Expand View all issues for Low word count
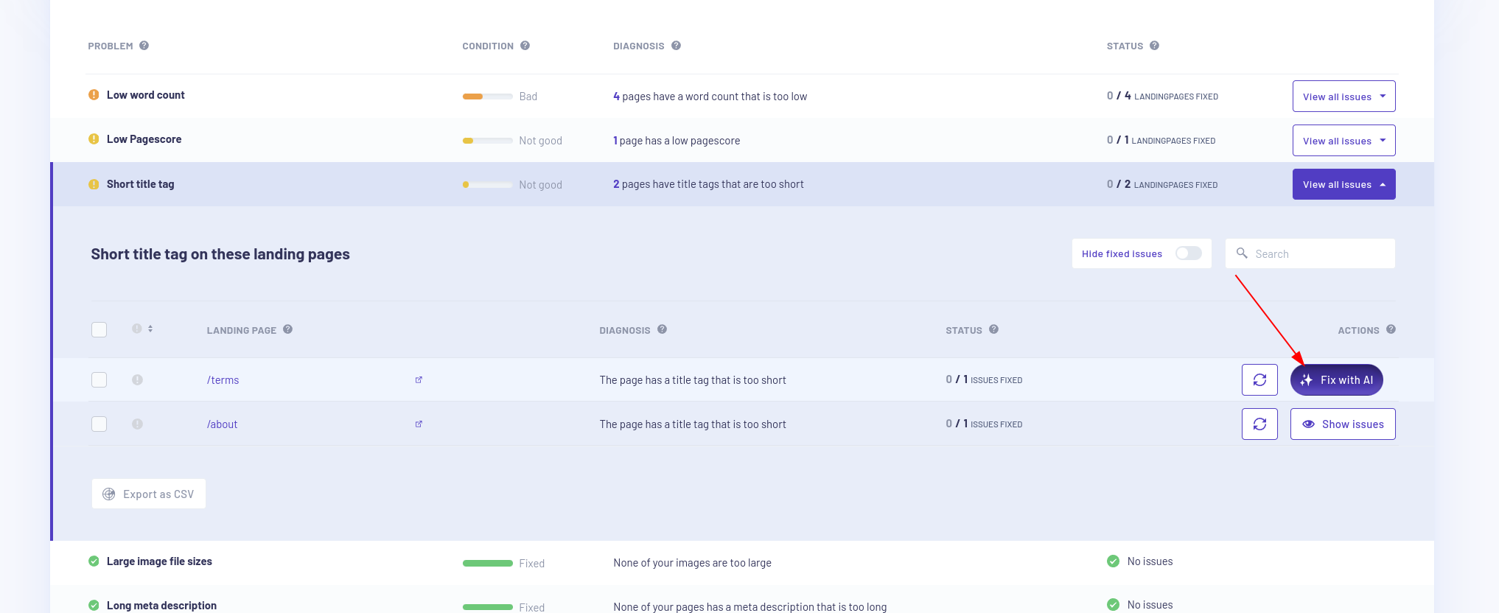The height and width of the screenshot is (613, 1499). coord(1343,97)
